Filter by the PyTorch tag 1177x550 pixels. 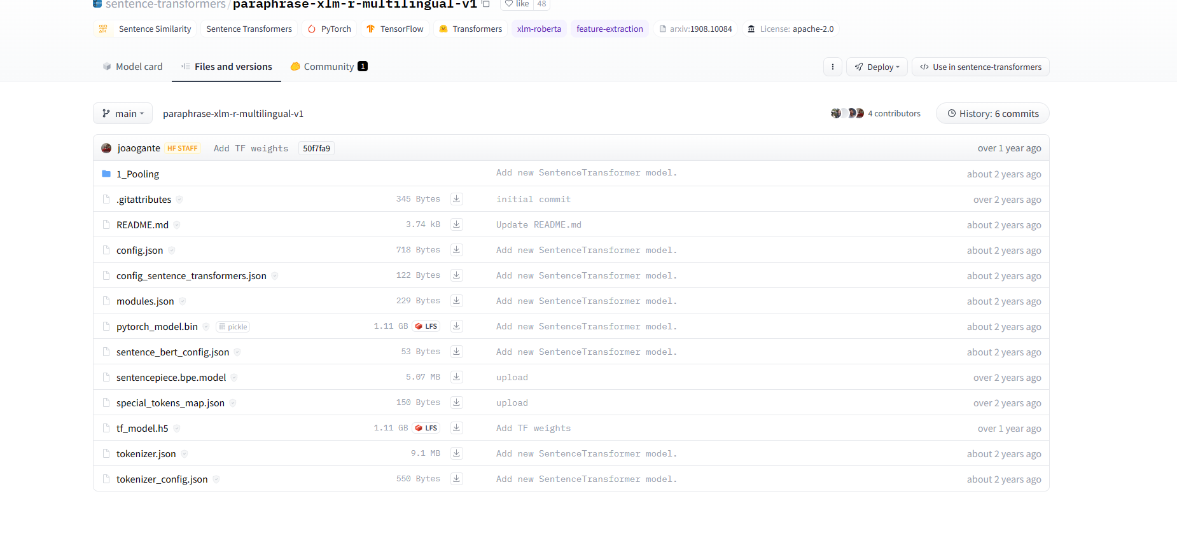coord(330,29)
